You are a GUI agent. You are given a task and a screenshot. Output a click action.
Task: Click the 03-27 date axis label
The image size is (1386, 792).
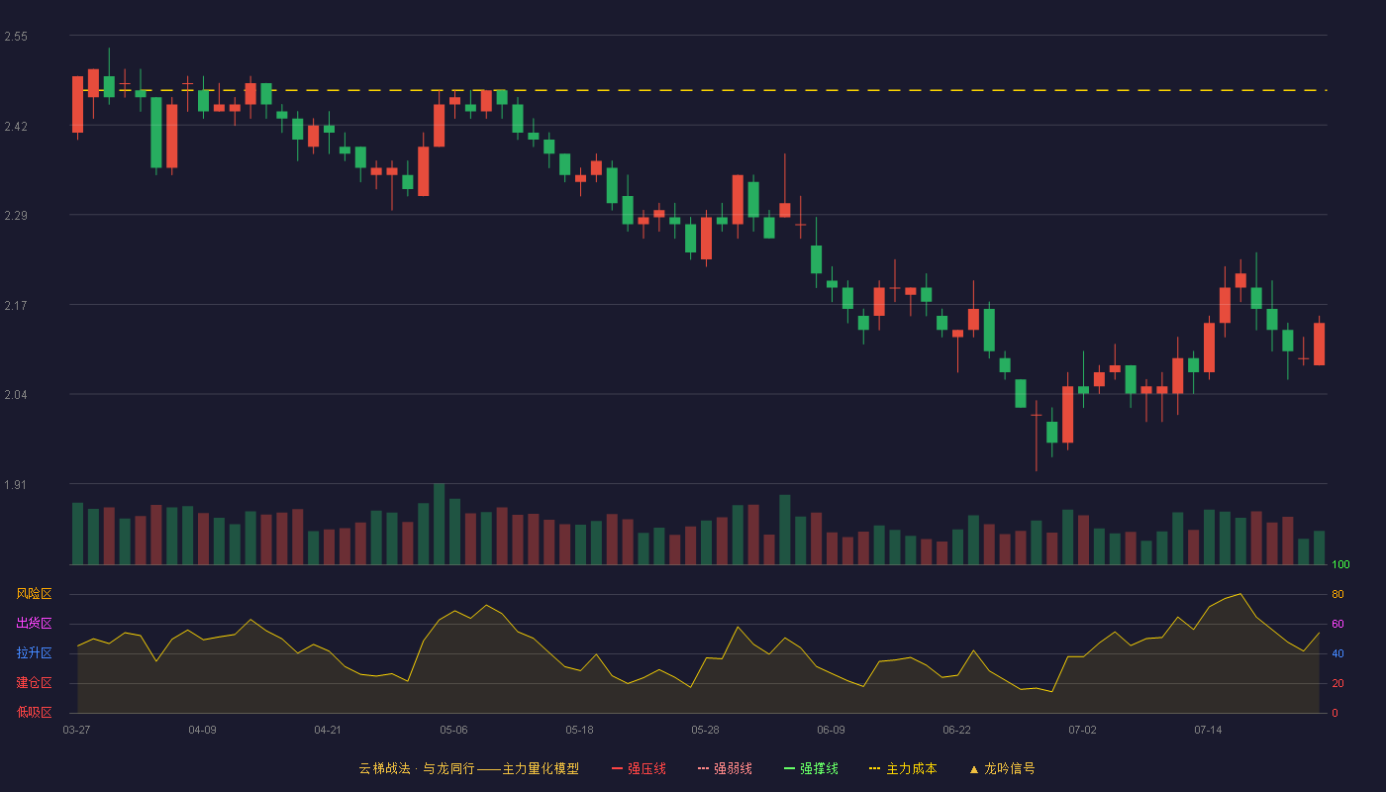pos(76,730)
